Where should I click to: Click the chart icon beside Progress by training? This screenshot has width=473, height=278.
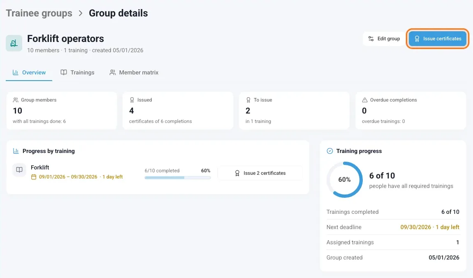tap(16, 151)
